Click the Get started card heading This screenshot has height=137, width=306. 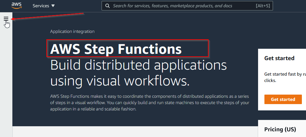pos(279,58)
